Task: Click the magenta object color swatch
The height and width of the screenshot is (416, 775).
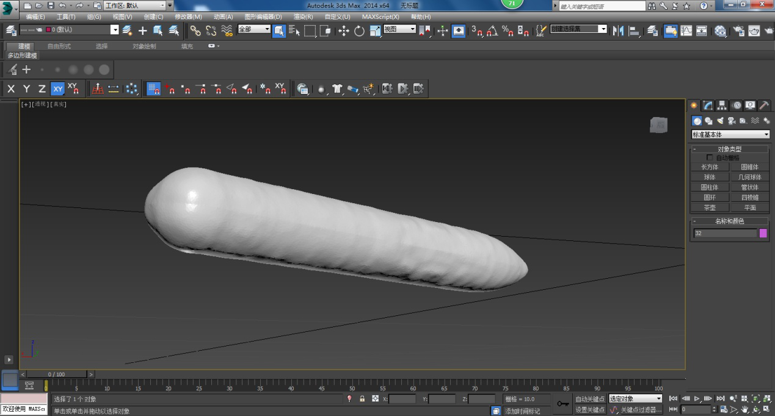Action: [763, 233]
